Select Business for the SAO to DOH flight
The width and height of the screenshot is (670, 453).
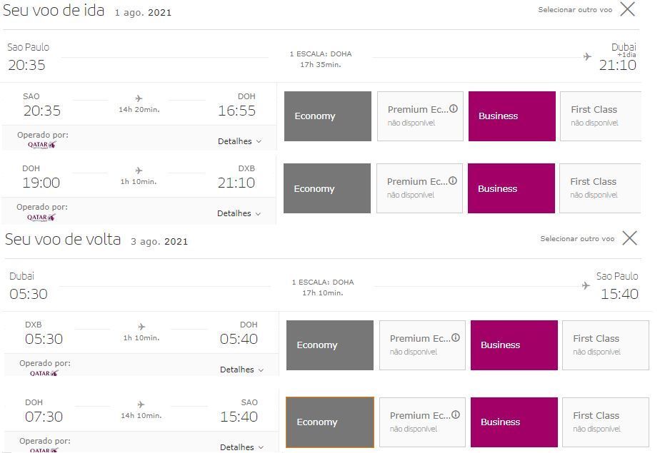(x=512, y=116)
